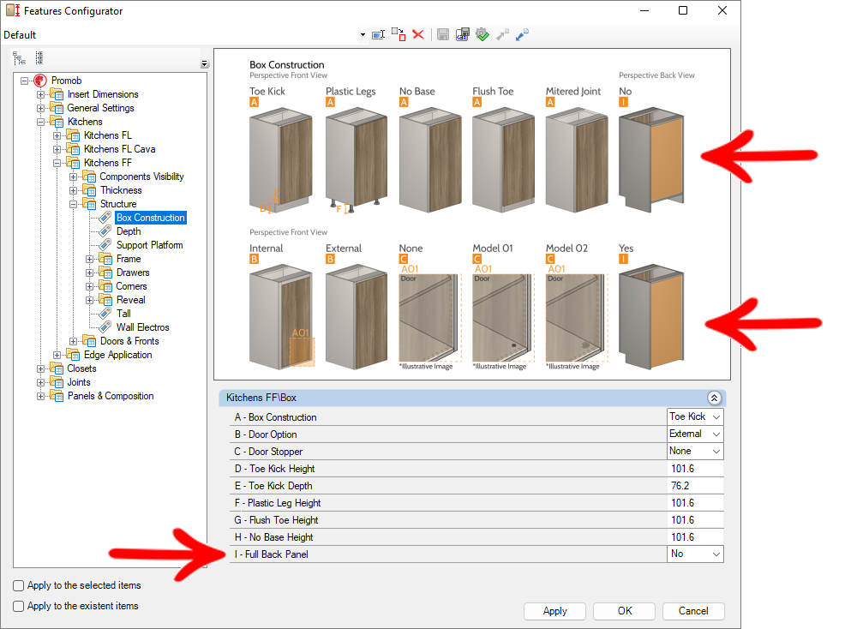Edit No Base Height value field
The width and height of the screenshot is (845, 629).
[695, 537]
